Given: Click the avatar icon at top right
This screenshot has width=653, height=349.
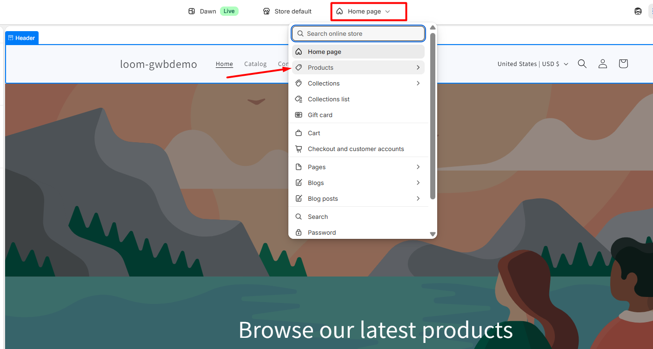Looking at the screenshot, I should coord(638,11).
